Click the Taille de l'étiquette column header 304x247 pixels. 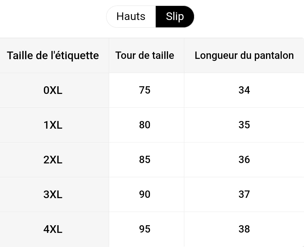(x=53, y=56)
